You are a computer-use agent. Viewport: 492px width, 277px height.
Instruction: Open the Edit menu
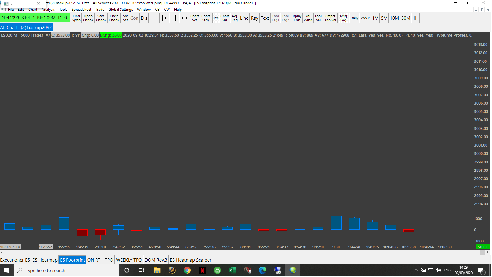[x=21, y=10]
